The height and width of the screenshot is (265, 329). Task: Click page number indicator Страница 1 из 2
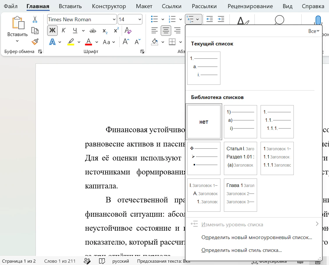pos(19,261)
